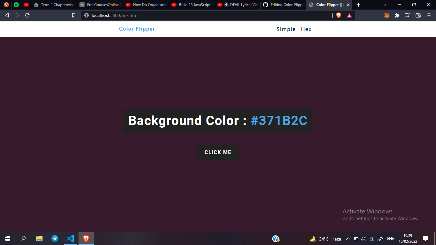
Task: Open Visual Studio Code from taskbar
Action: pyautogui.click(x=71, y=239)
